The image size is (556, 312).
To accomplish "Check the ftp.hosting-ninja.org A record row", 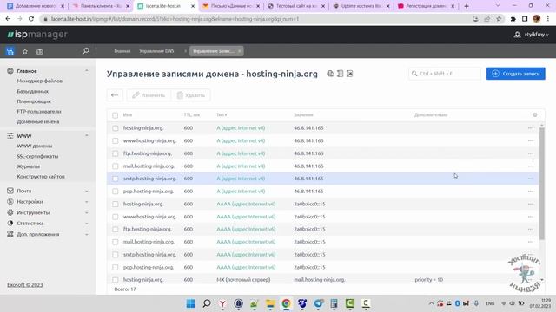I will 116,153.
